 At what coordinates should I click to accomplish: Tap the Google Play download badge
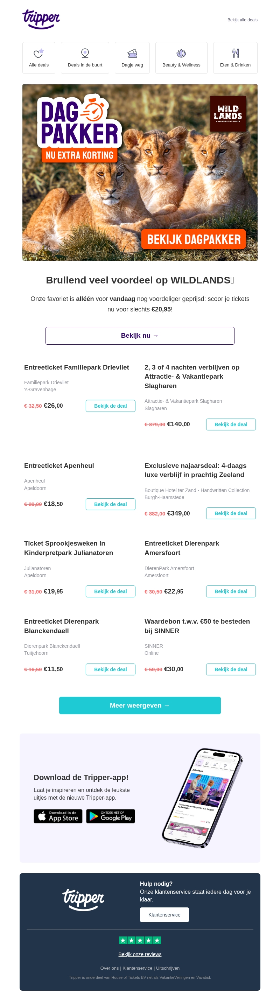point(110,816)
